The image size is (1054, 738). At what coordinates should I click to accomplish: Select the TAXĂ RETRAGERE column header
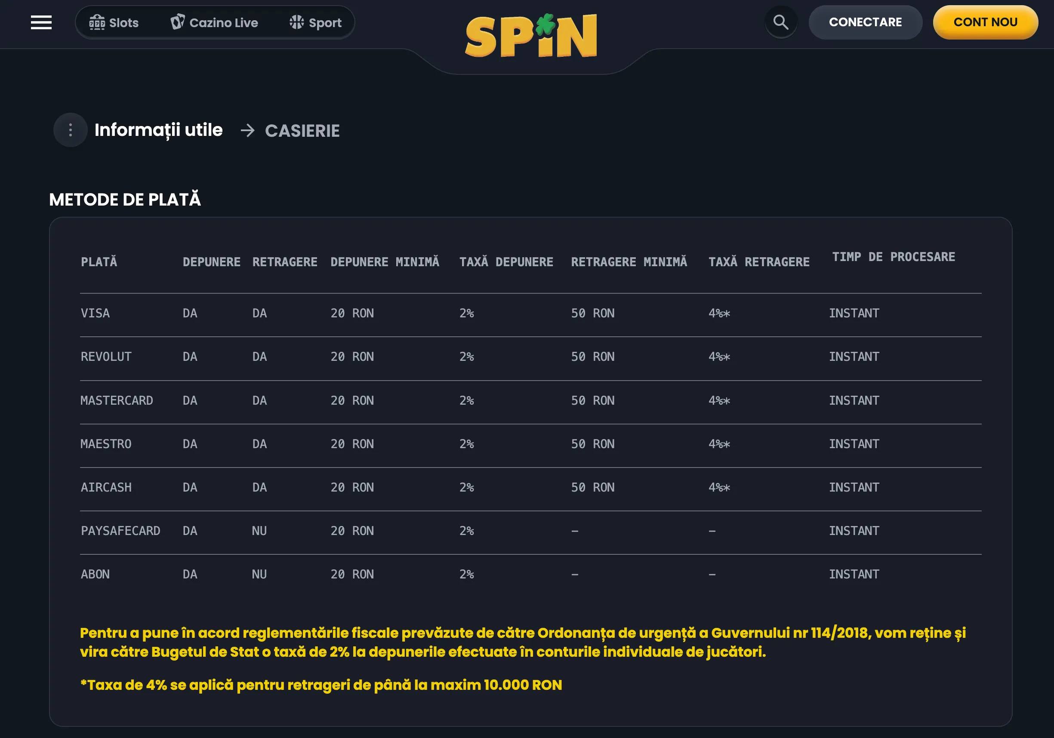coord(760,261)
